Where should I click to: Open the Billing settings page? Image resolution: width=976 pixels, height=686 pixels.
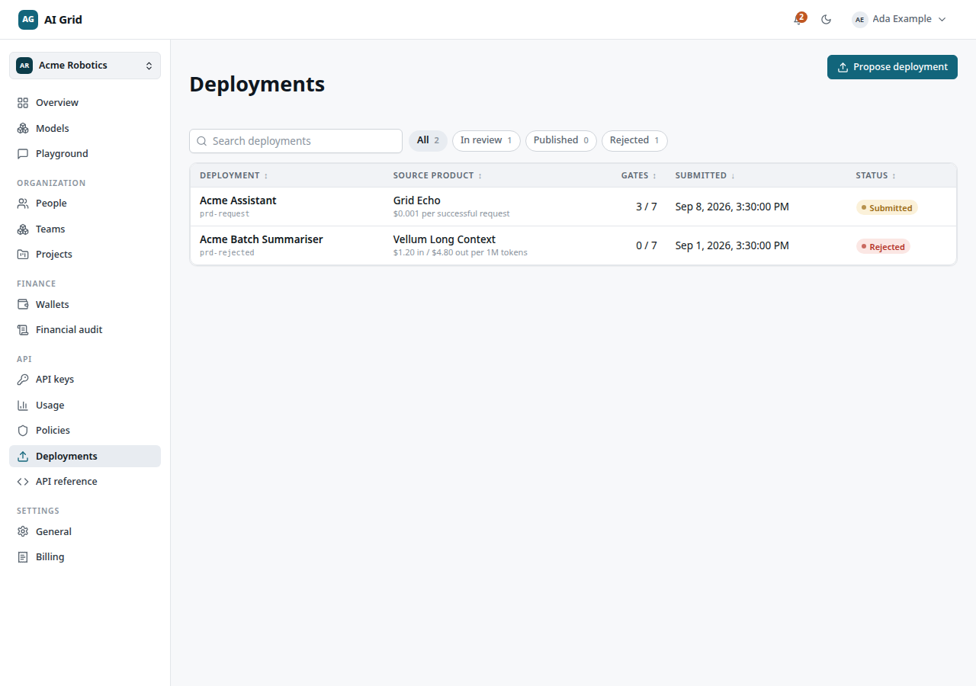coord(85,557)
